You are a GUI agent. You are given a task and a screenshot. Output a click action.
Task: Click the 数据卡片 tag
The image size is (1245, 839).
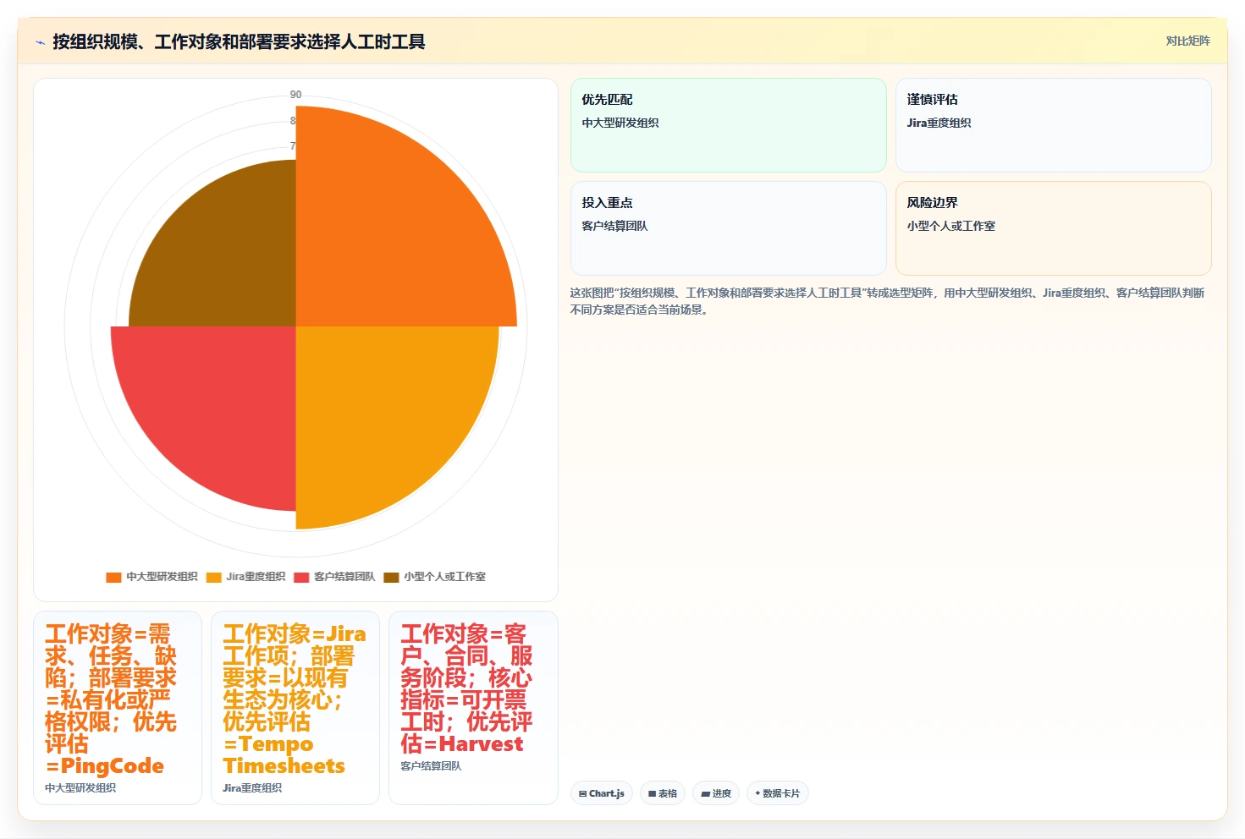tap(778, 793)
